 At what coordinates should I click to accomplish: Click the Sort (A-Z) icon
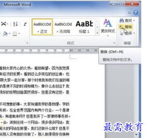click(x=15, y=24)
